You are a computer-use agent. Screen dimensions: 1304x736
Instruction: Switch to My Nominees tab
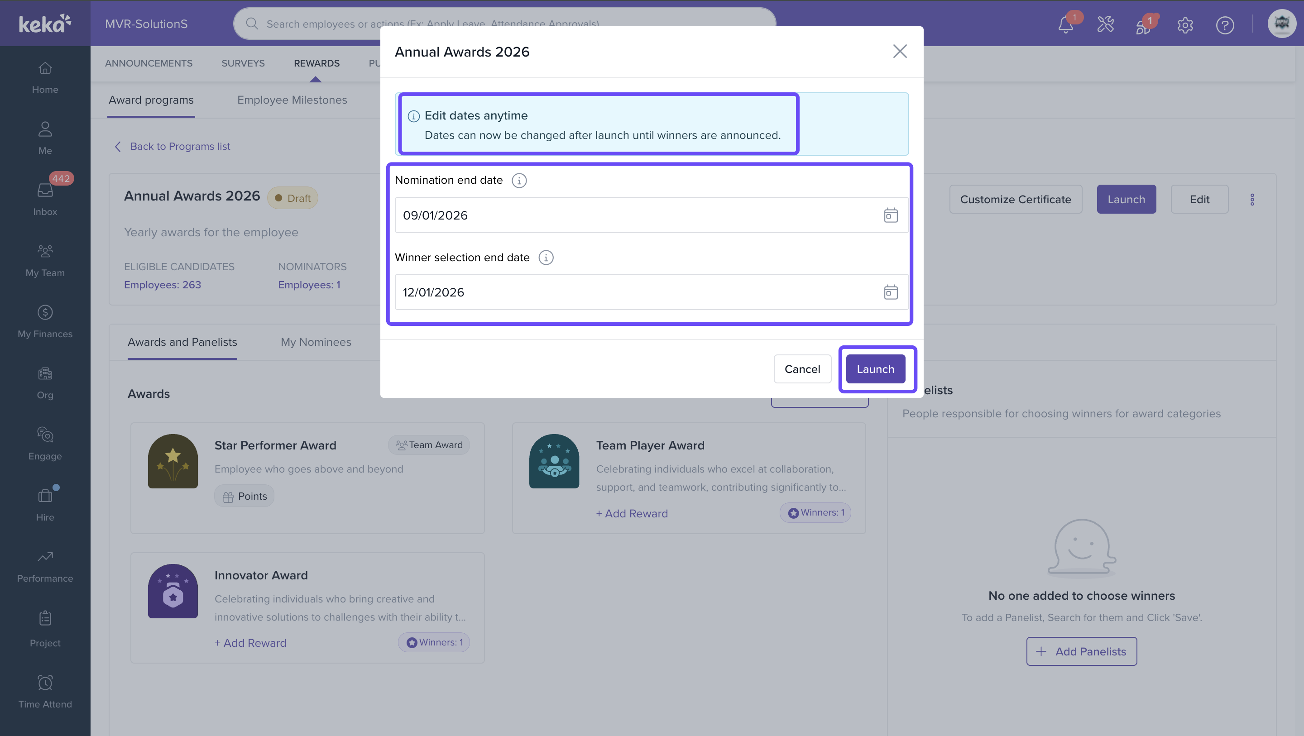tap(316, 342)
